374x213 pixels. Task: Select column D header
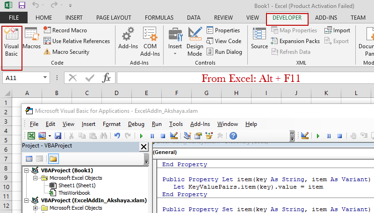point(116,93)
